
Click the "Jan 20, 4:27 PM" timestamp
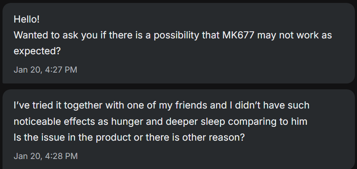pyautogui.click(x=45, y=70)
